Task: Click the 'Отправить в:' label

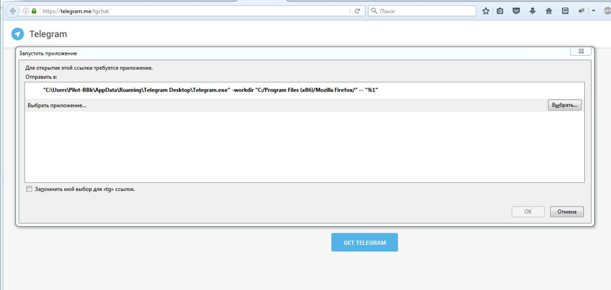Action: (x=41, y=77)
